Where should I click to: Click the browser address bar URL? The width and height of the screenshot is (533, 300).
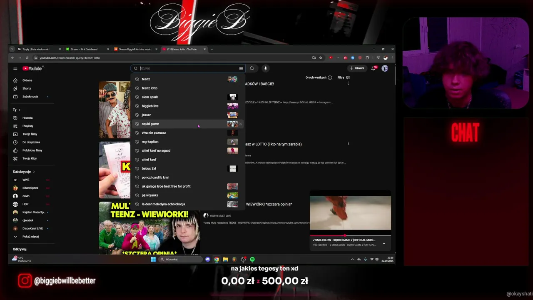pos(70,58)
